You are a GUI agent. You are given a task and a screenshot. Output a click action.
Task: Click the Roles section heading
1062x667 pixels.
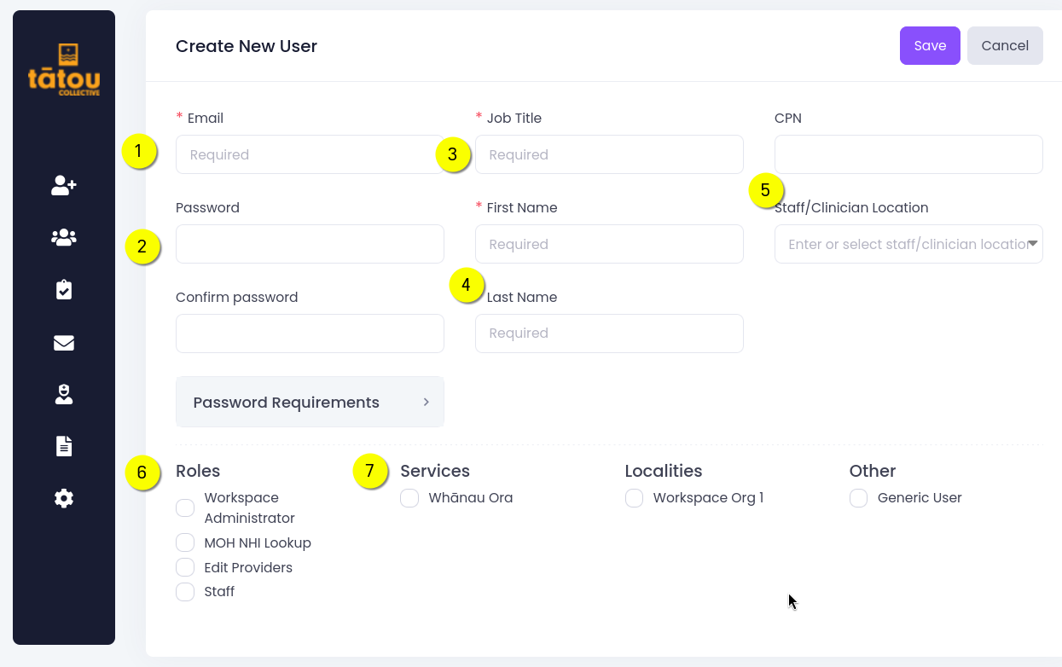(198, 471)
